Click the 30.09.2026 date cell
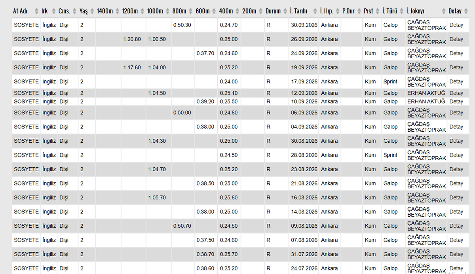Screen dimensions: 475x274 tap(304, 25)
